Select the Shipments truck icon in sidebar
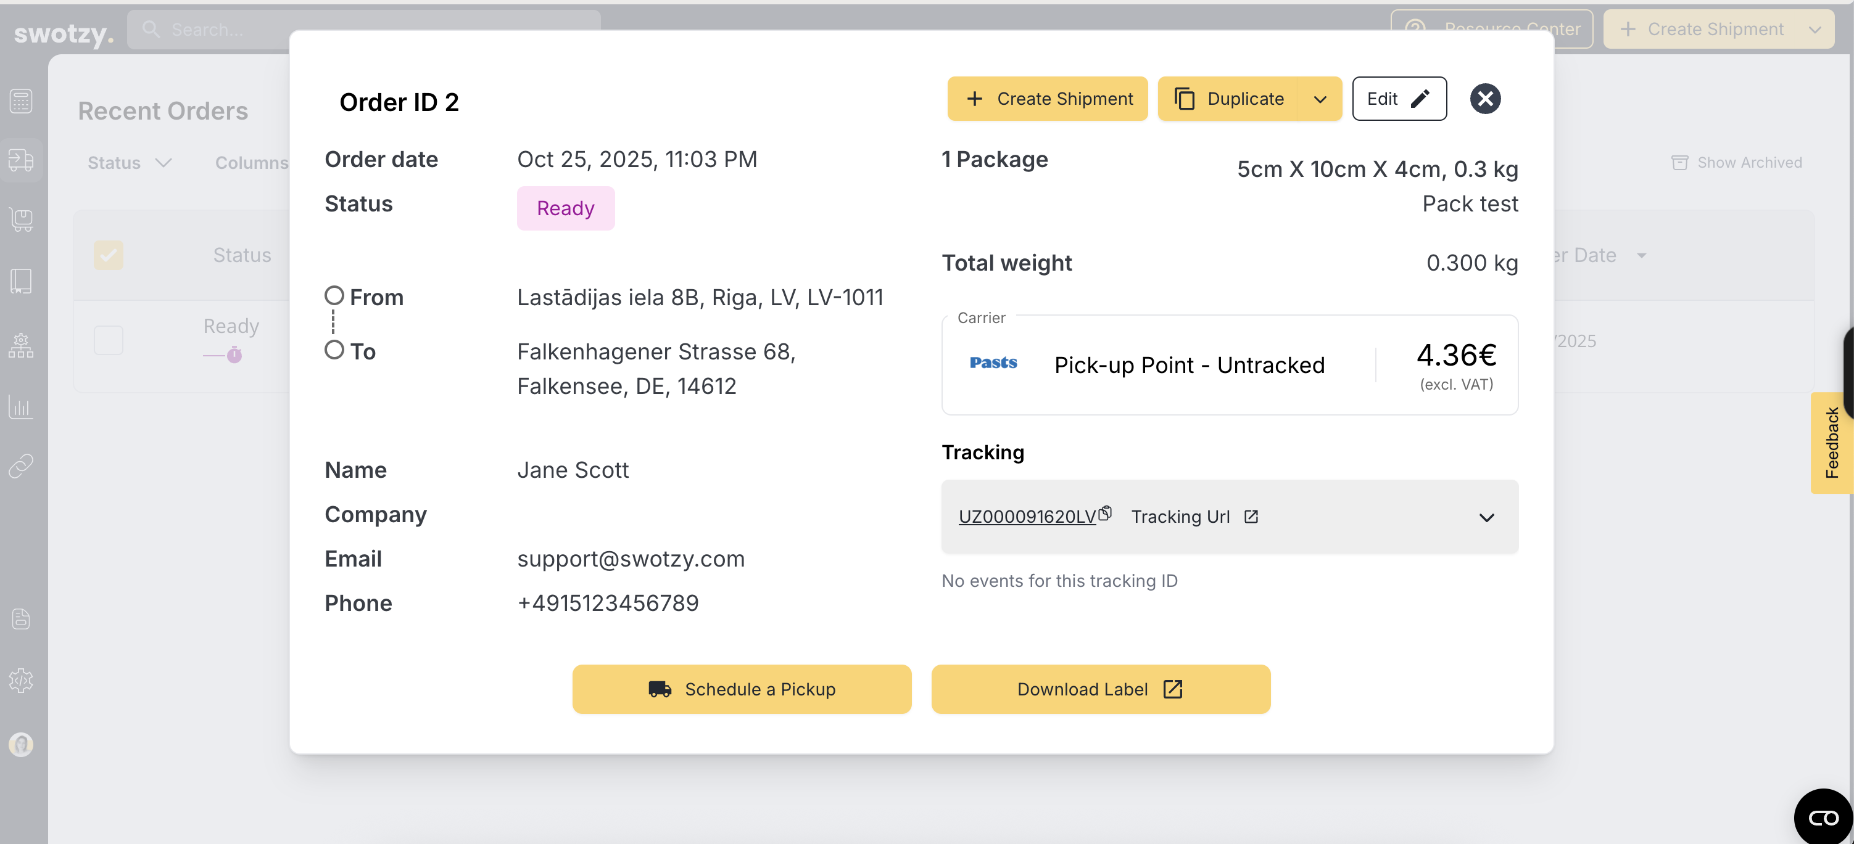The image size is (1854, 844). (x=21, y=160)
